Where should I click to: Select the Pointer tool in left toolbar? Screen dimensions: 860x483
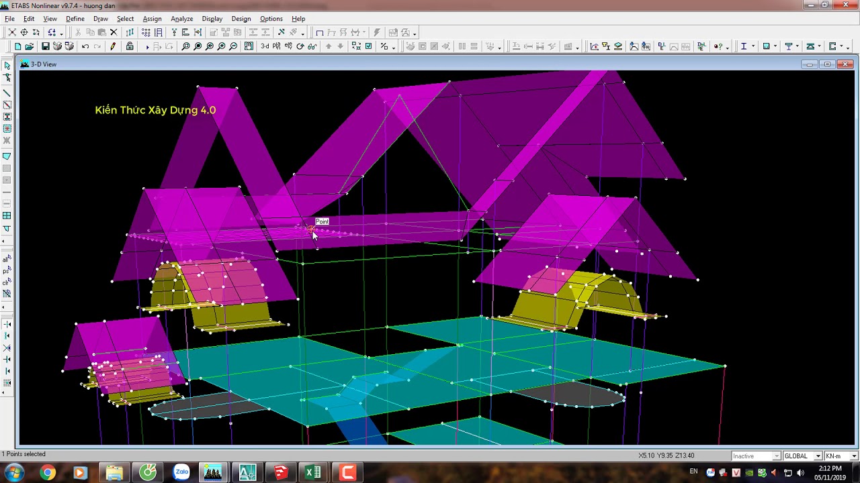(x=7, y=66)
